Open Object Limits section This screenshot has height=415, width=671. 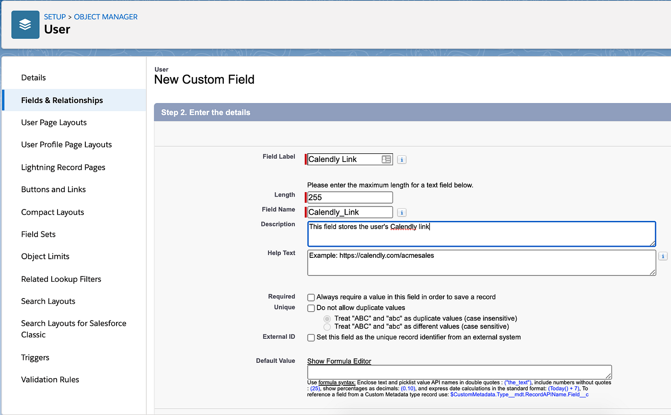[46, 256]
